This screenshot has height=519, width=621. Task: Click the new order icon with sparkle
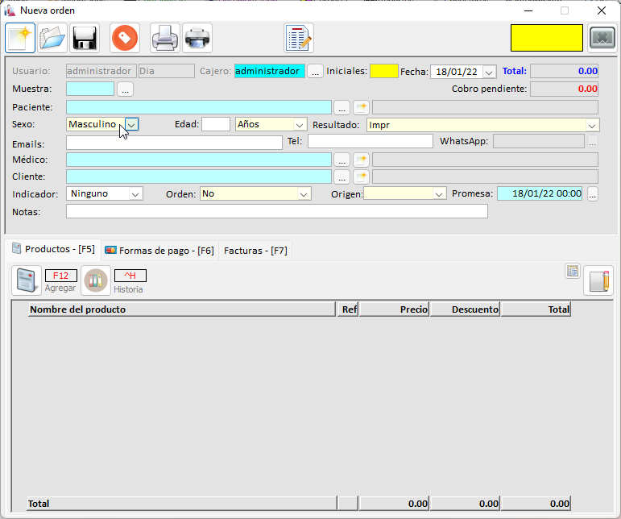coord(20,38)
